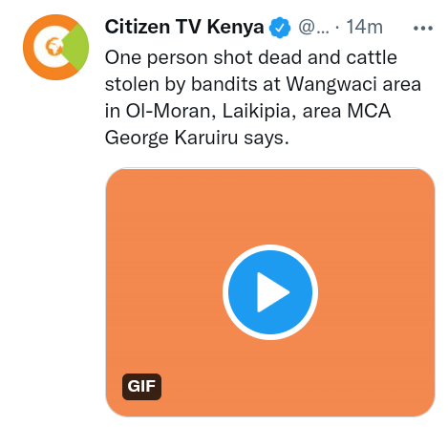Click the GIF label badge
Viewport: 448px width, 427px height.
click(x=141, y=387)
